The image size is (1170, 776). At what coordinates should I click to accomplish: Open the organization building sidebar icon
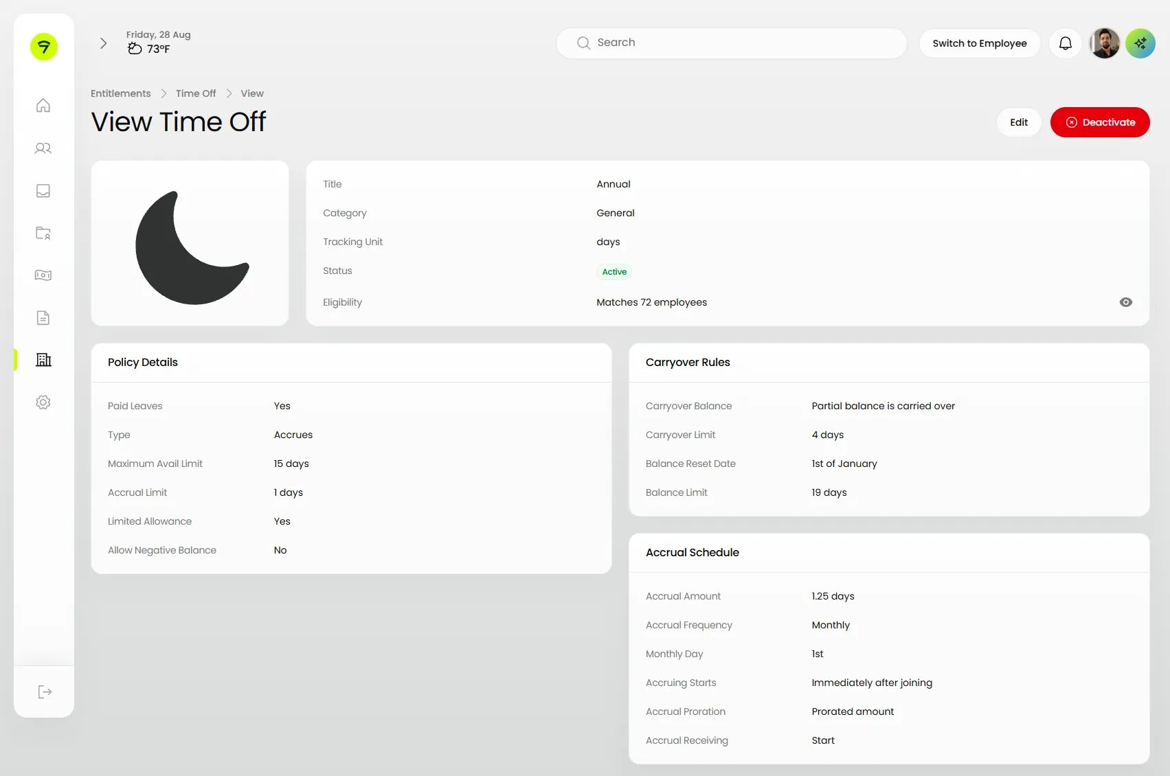tap(43, 360)
